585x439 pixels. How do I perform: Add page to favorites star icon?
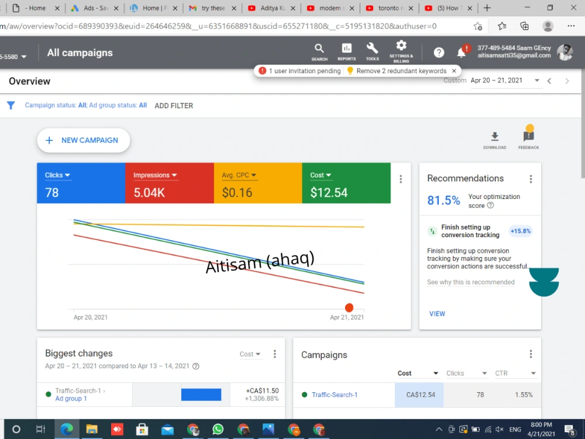click(477, 26)
